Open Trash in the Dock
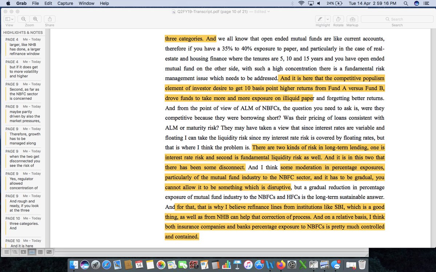 point(362,265)
